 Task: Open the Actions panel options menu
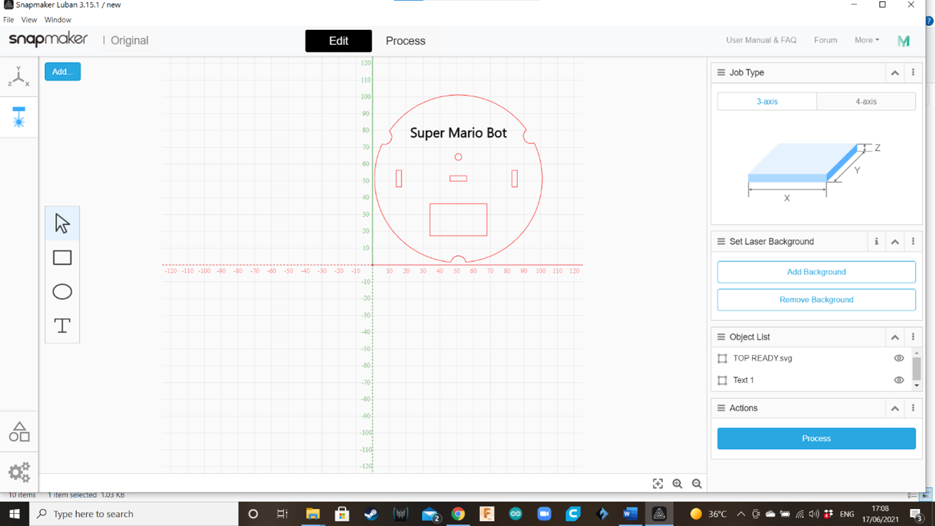pyautogui.click(x=913, y=408)
